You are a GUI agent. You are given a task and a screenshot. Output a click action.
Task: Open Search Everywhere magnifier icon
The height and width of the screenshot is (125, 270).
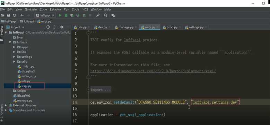[x=105, y=16]
